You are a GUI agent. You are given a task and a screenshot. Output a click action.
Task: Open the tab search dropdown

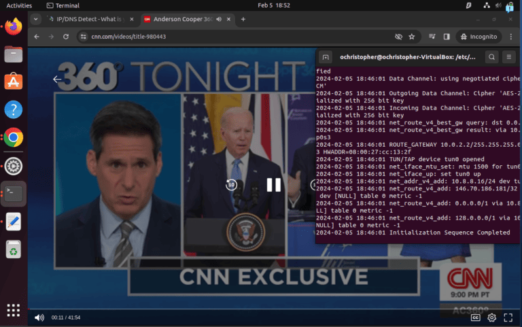click(35, 19)
